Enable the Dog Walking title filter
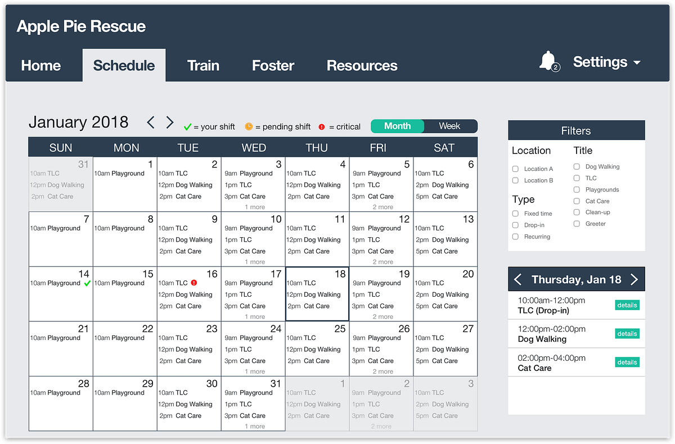The width and height of the screenshot is (675, 444). click(577, 166)
